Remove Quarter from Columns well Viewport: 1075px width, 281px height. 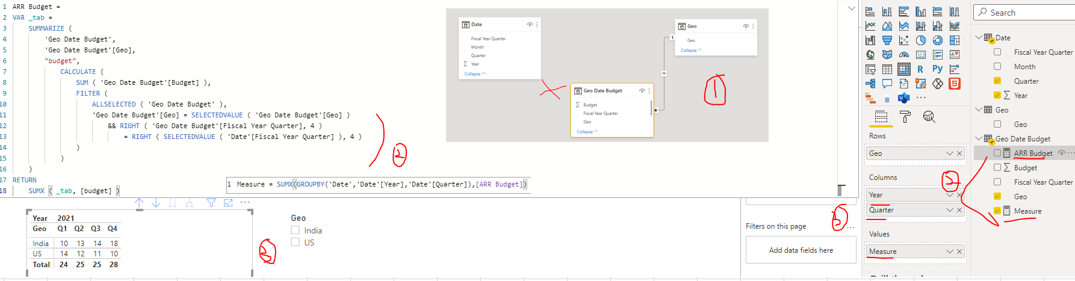point(959,210)
